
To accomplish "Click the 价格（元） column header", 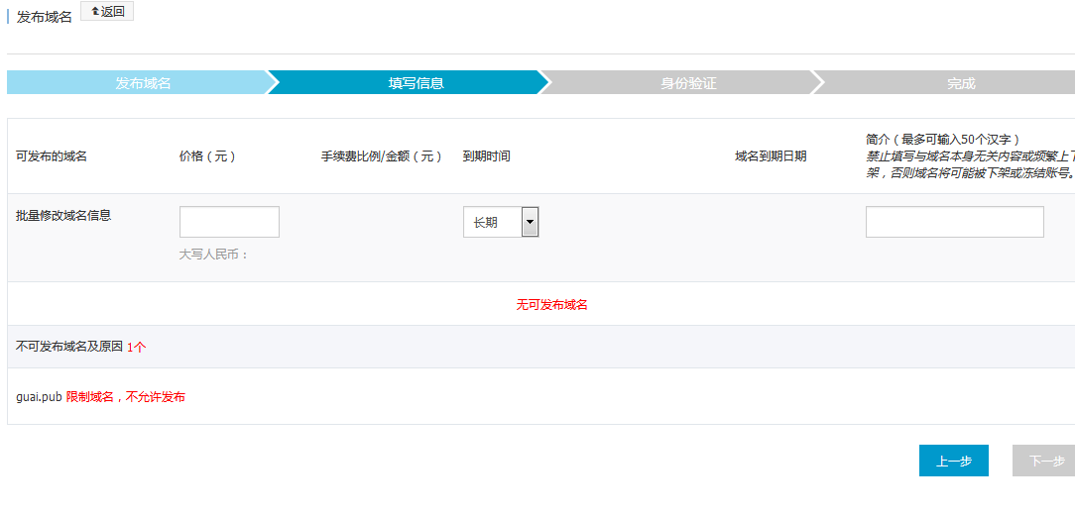I will (207, 156).
